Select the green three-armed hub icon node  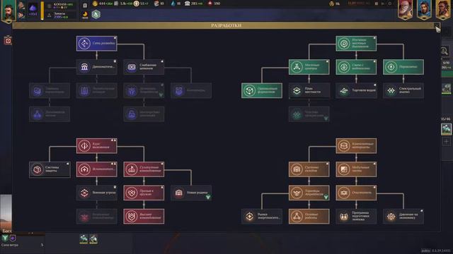tap(309, 67)
